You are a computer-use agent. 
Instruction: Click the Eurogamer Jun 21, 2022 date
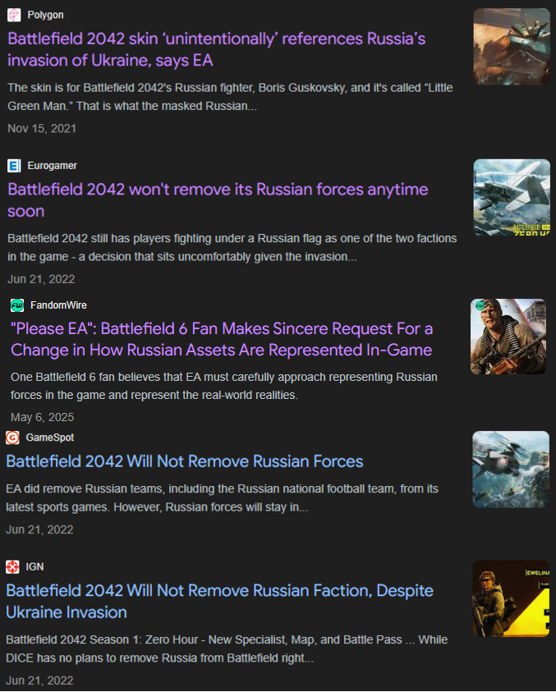pyautogui.click(x=41, y=279)
